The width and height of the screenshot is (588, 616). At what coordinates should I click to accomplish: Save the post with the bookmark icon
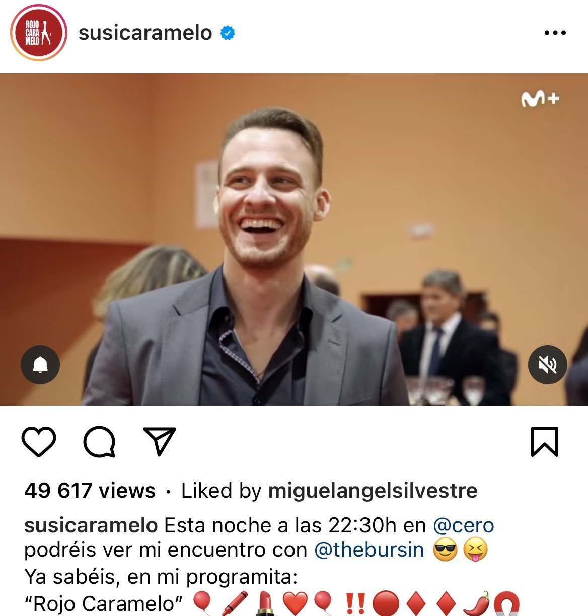click(545, 441)
